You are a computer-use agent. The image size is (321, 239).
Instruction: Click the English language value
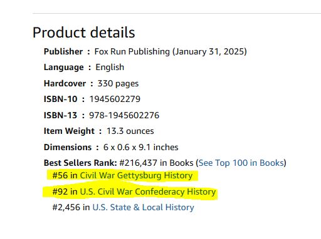(x=110, y=68)
